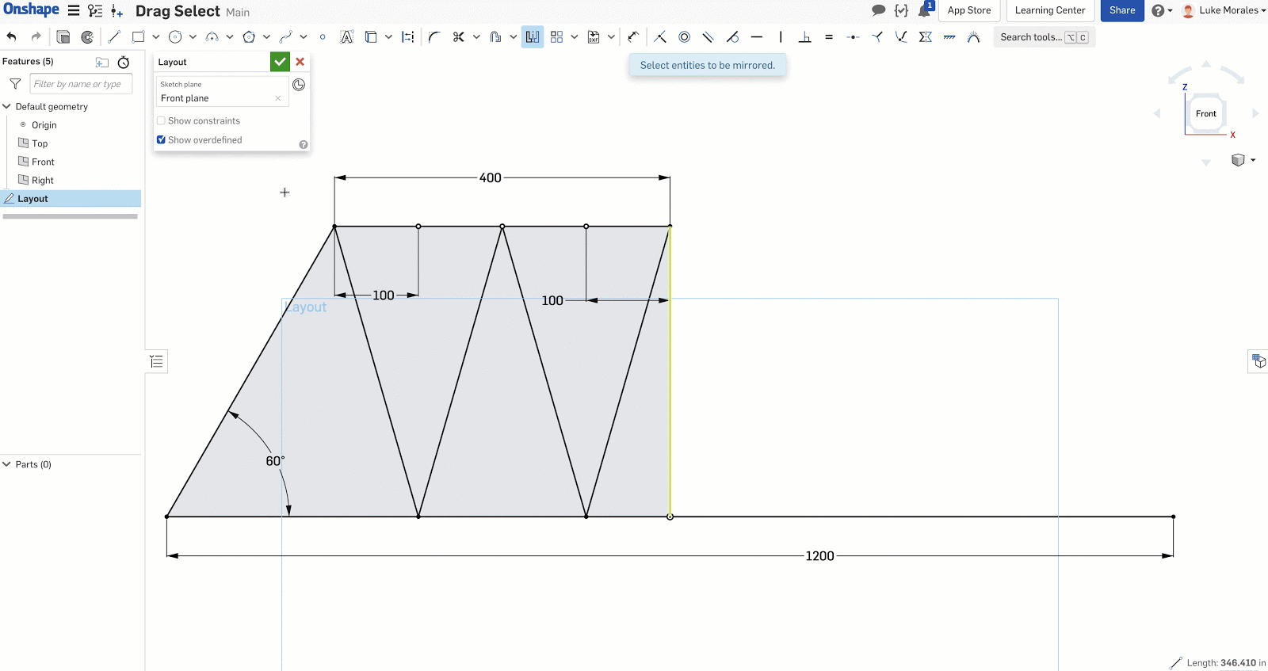Accept the Layout sketch with green checkmark
Image resolution: width=1268 pixels, height=671 pixels.
pos(280,62)
